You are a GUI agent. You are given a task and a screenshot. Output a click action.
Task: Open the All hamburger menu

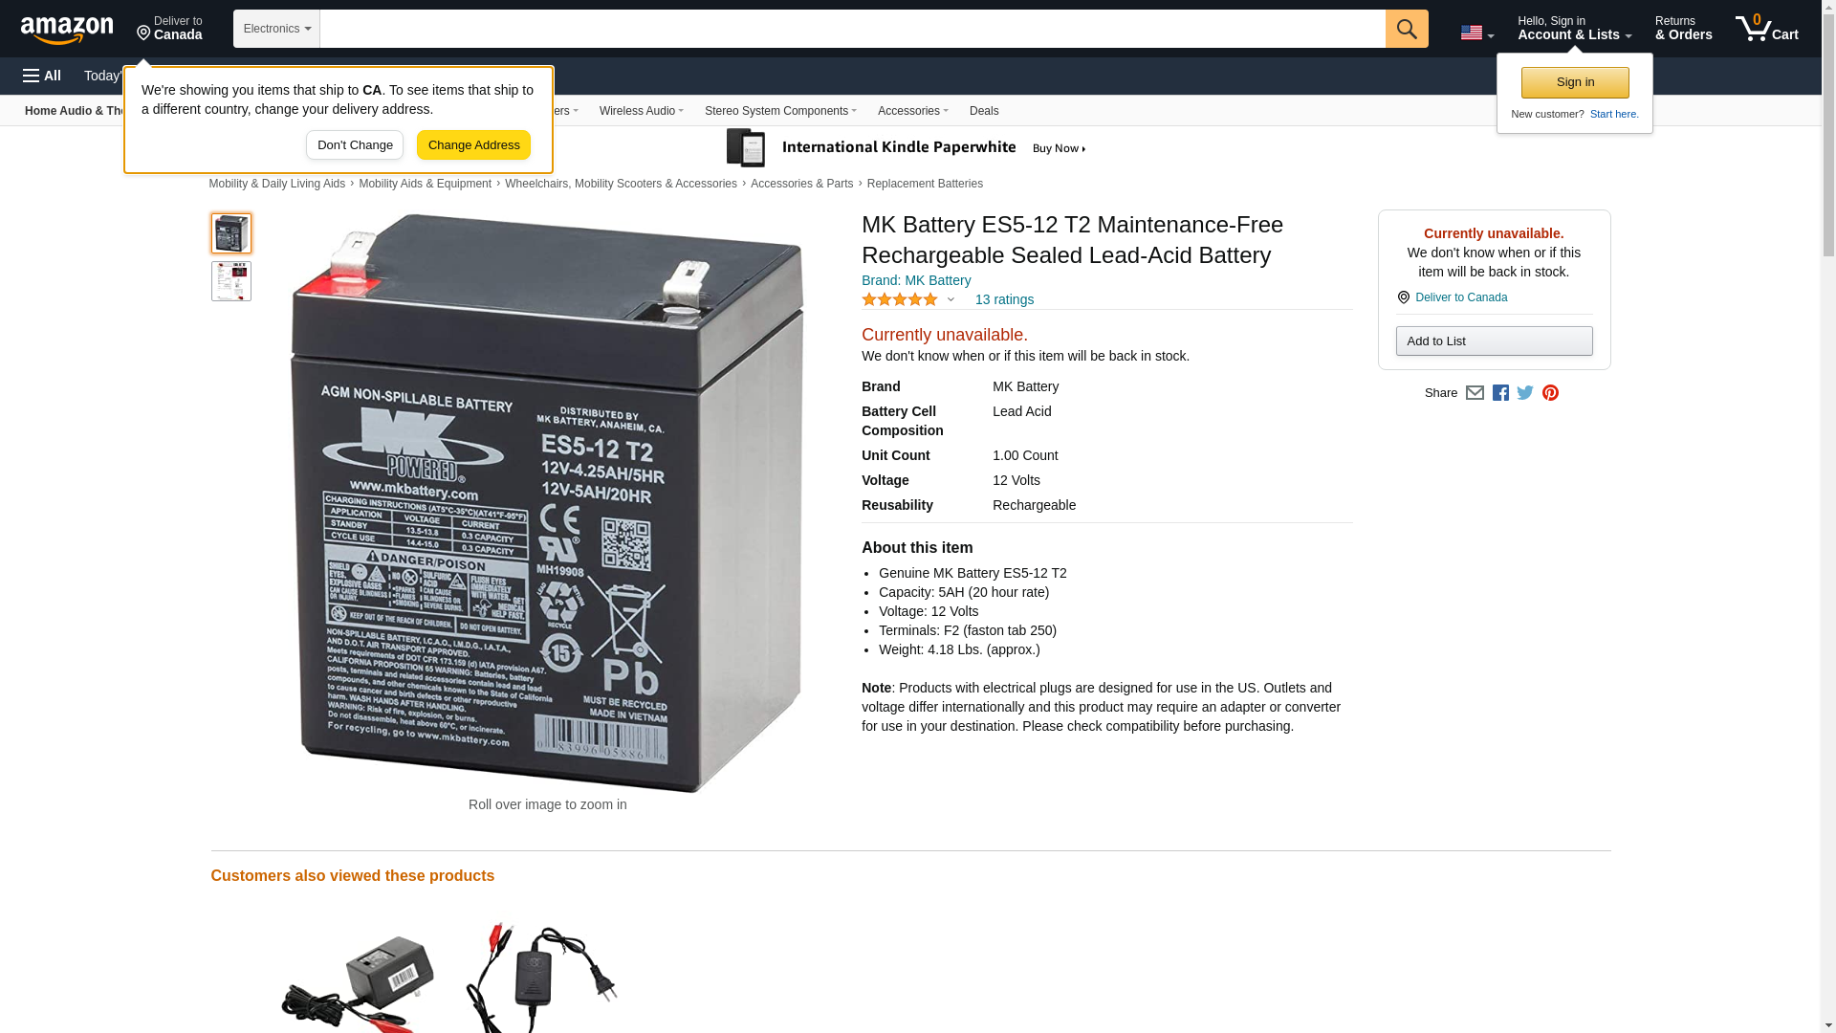42,76
